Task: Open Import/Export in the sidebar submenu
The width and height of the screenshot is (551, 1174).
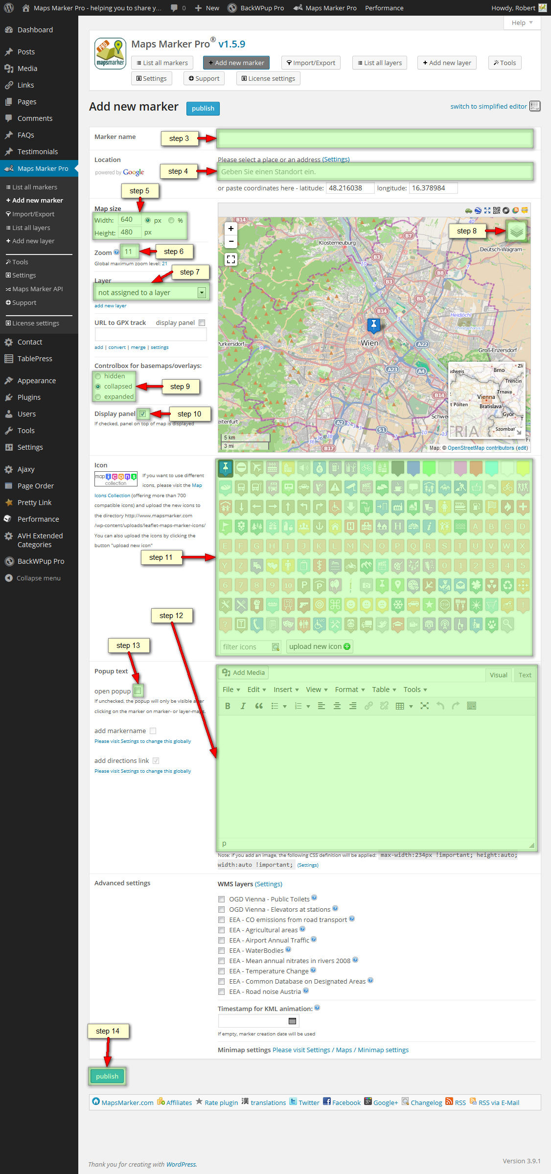Action: (x=33, y=214)
